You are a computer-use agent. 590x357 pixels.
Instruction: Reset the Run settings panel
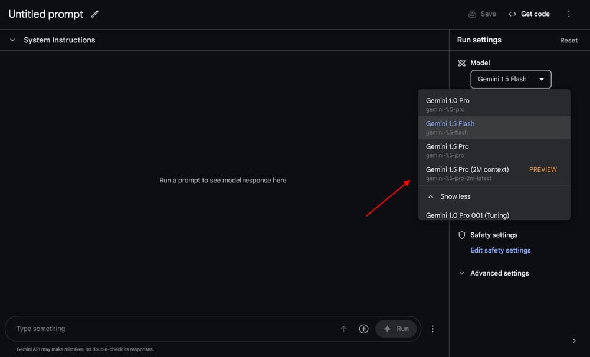click(568, 40)
